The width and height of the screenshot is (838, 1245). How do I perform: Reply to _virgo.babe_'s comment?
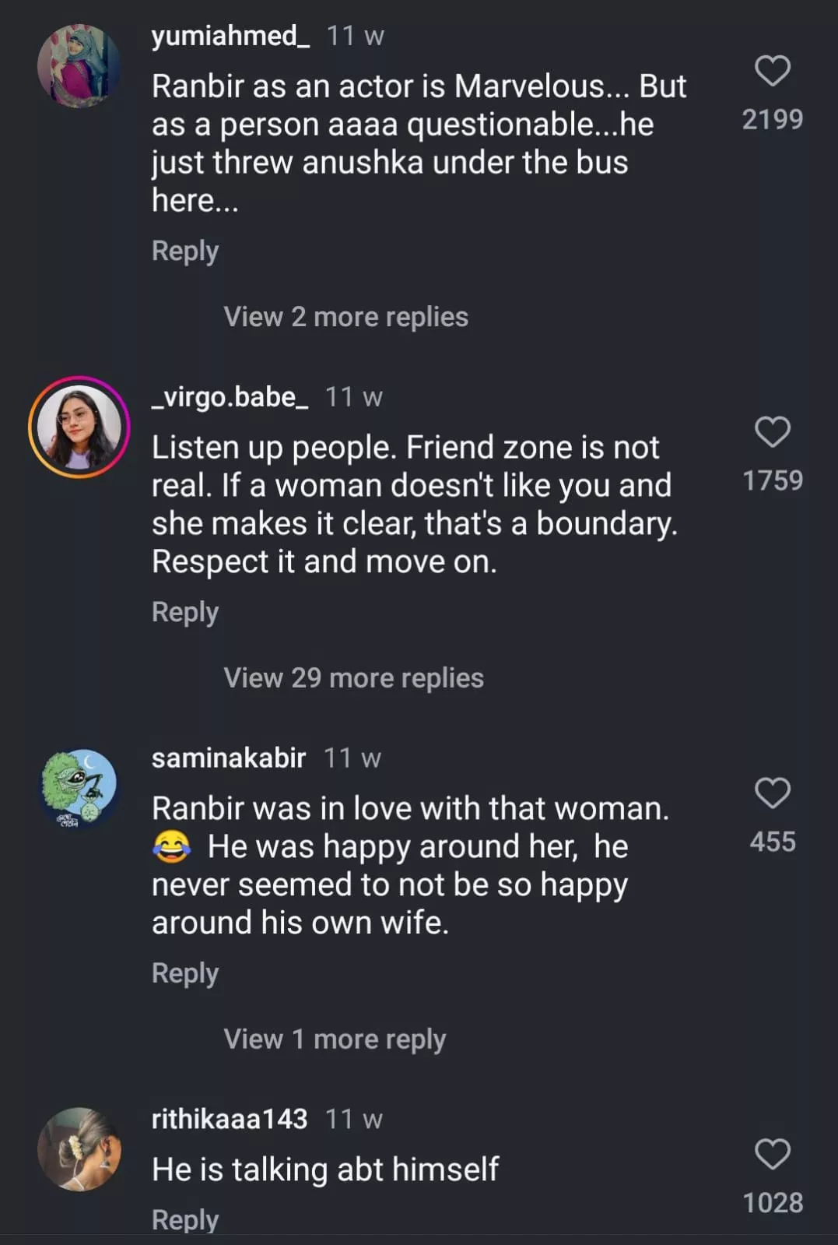[x=185, y=612]
